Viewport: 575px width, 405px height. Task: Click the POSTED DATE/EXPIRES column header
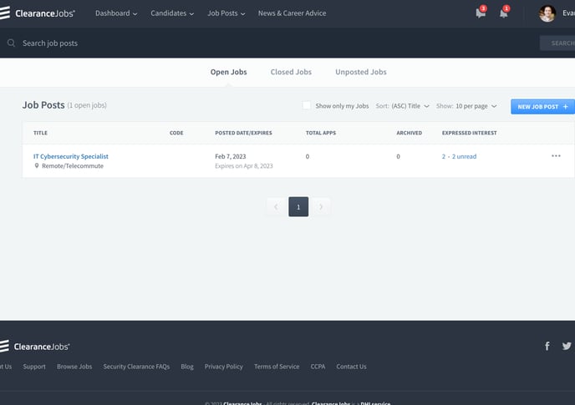(x=243, y=133)
